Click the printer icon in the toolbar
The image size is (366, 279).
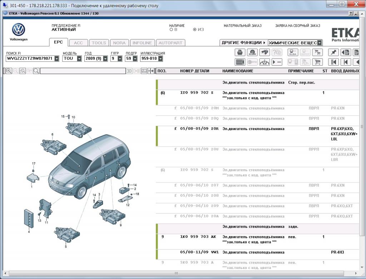240,52
